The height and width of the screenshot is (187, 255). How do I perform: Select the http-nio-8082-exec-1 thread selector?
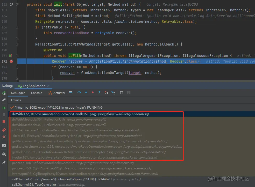pyautogui.click(x=131, y=107)
